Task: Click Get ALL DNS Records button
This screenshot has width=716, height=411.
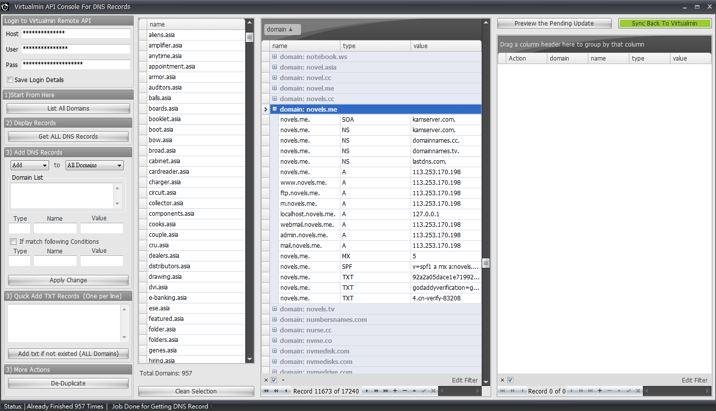Action: click(x=68, y=136)
